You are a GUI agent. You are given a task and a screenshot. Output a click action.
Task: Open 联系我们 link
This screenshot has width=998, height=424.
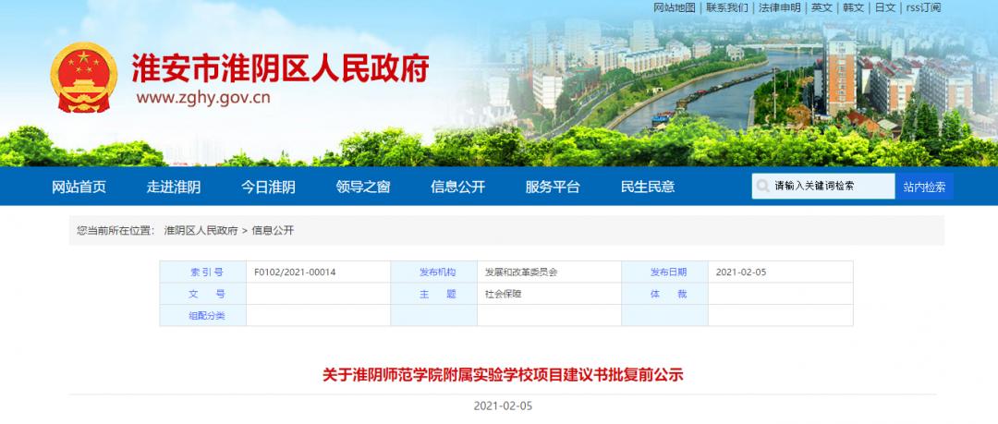[727, 7]
